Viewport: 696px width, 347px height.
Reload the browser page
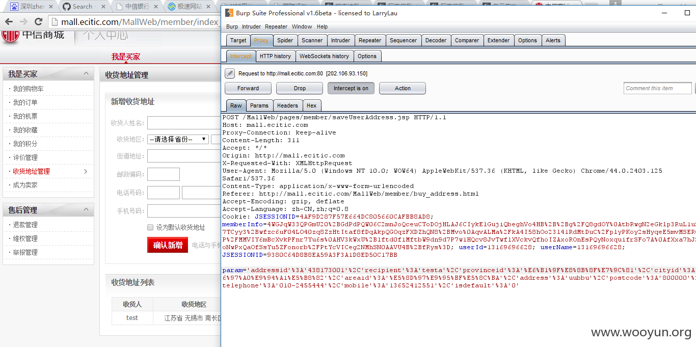[38, 21]
